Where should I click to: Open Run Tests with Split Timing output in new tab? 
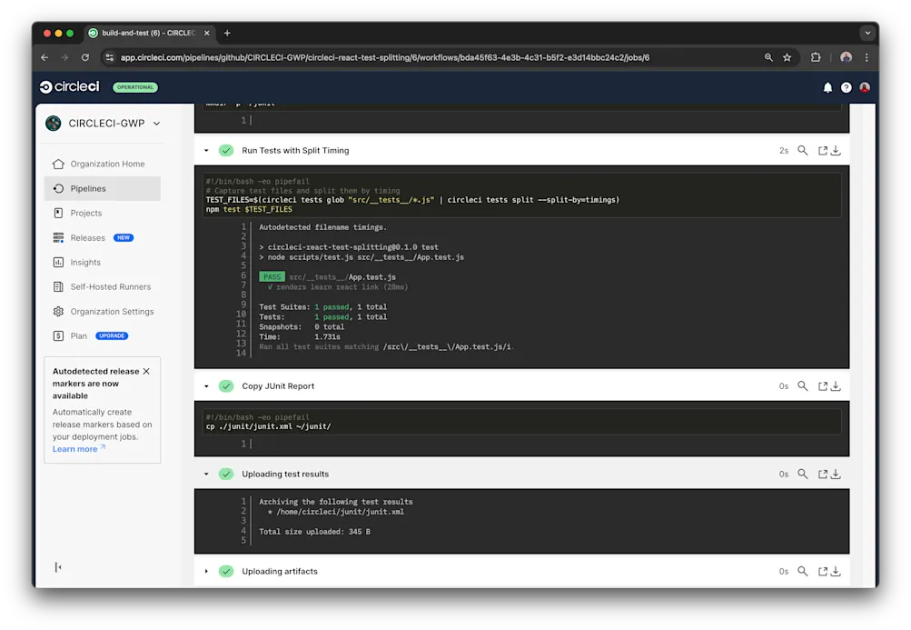[822, 151]
